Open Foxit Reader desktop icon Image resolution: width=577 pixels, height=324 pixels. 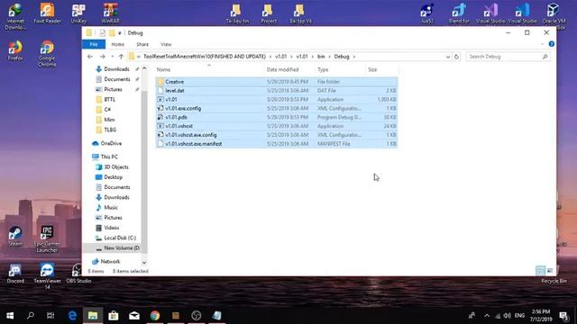(47, 13)
